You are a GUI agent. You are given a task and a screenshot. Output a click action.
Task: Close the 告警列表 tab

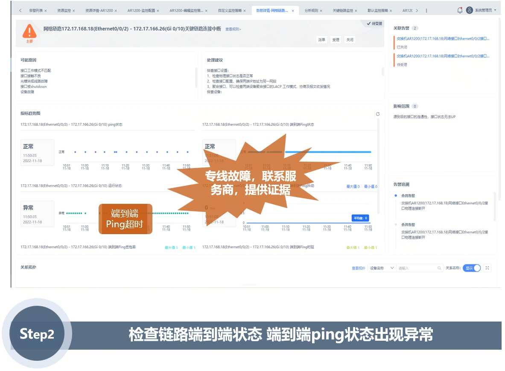click(x=46, y=11)
